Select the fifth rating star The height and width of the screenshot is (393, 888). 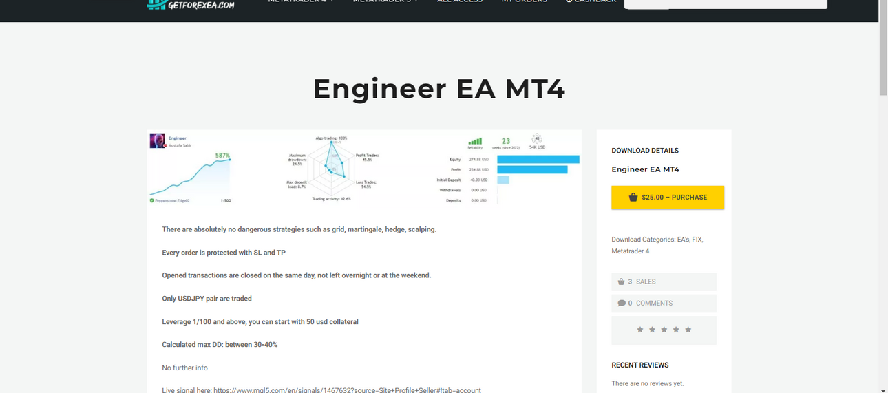[688, 330]
